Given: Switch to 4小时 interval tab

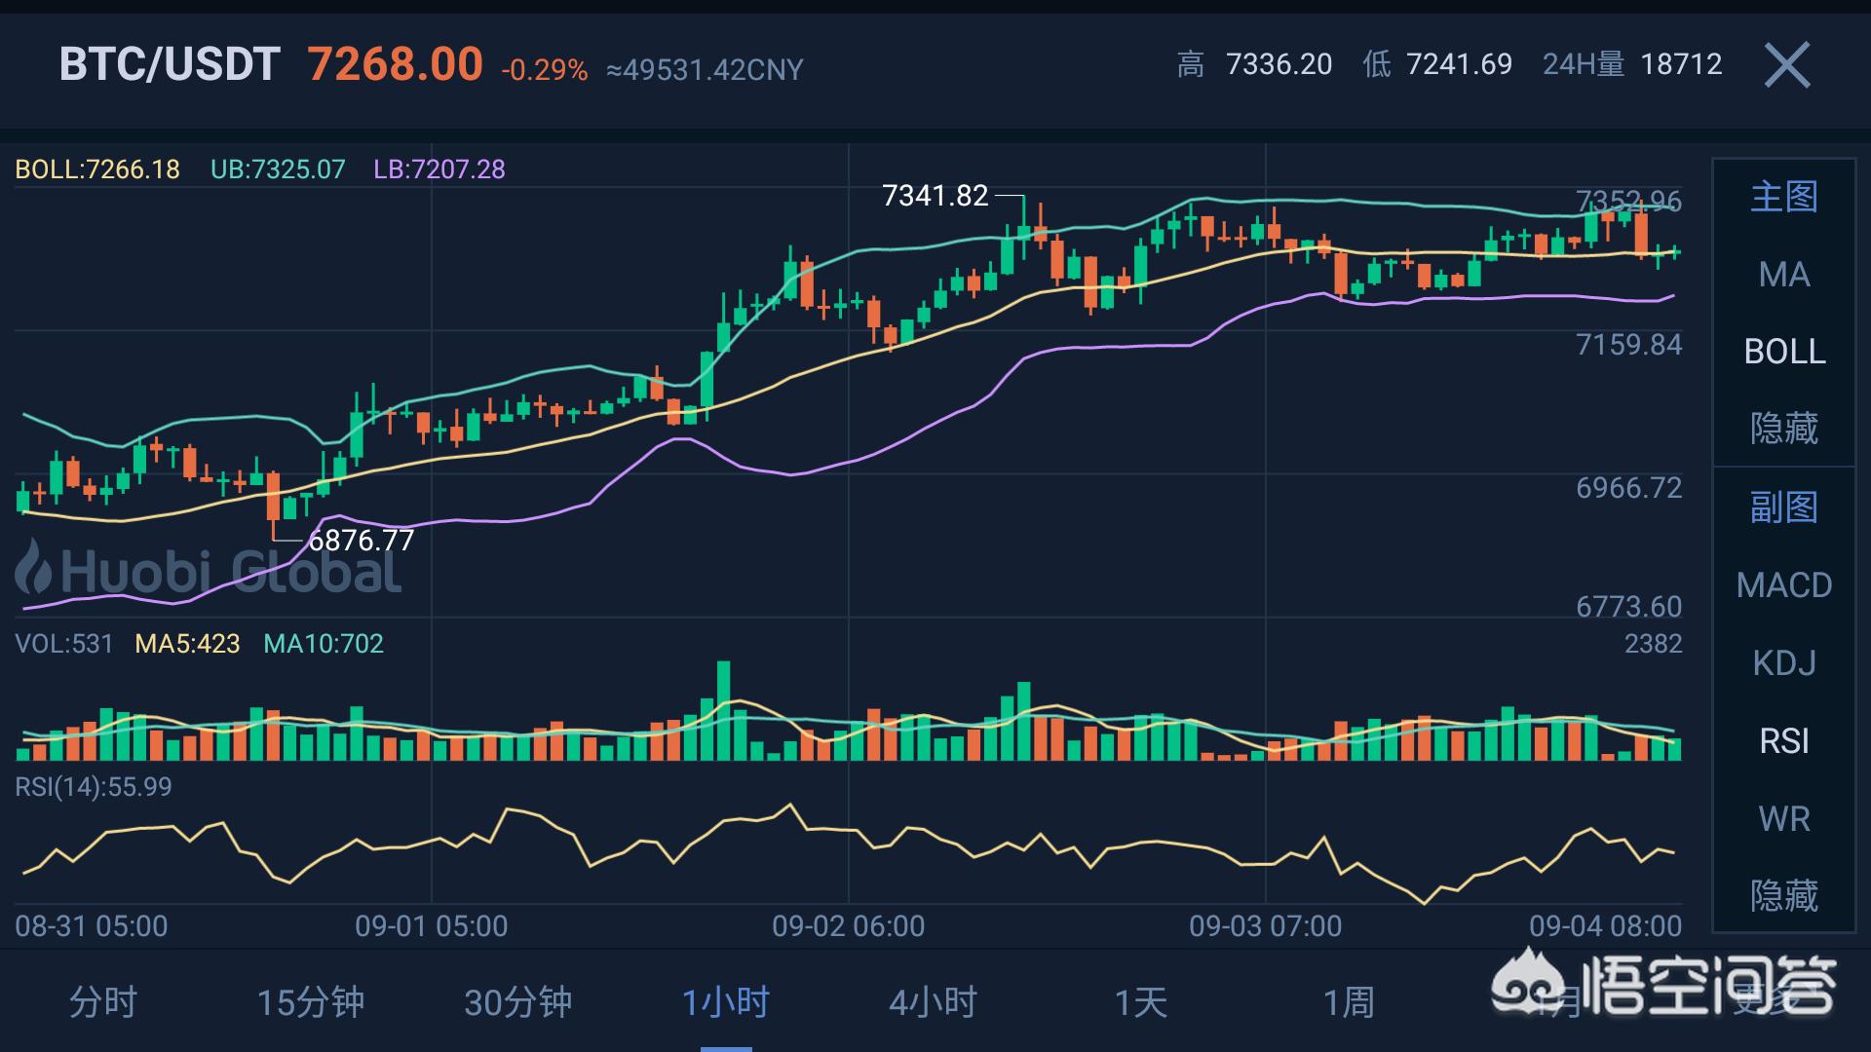Looking at the screenshot, I should click(x=934, y=1002).
